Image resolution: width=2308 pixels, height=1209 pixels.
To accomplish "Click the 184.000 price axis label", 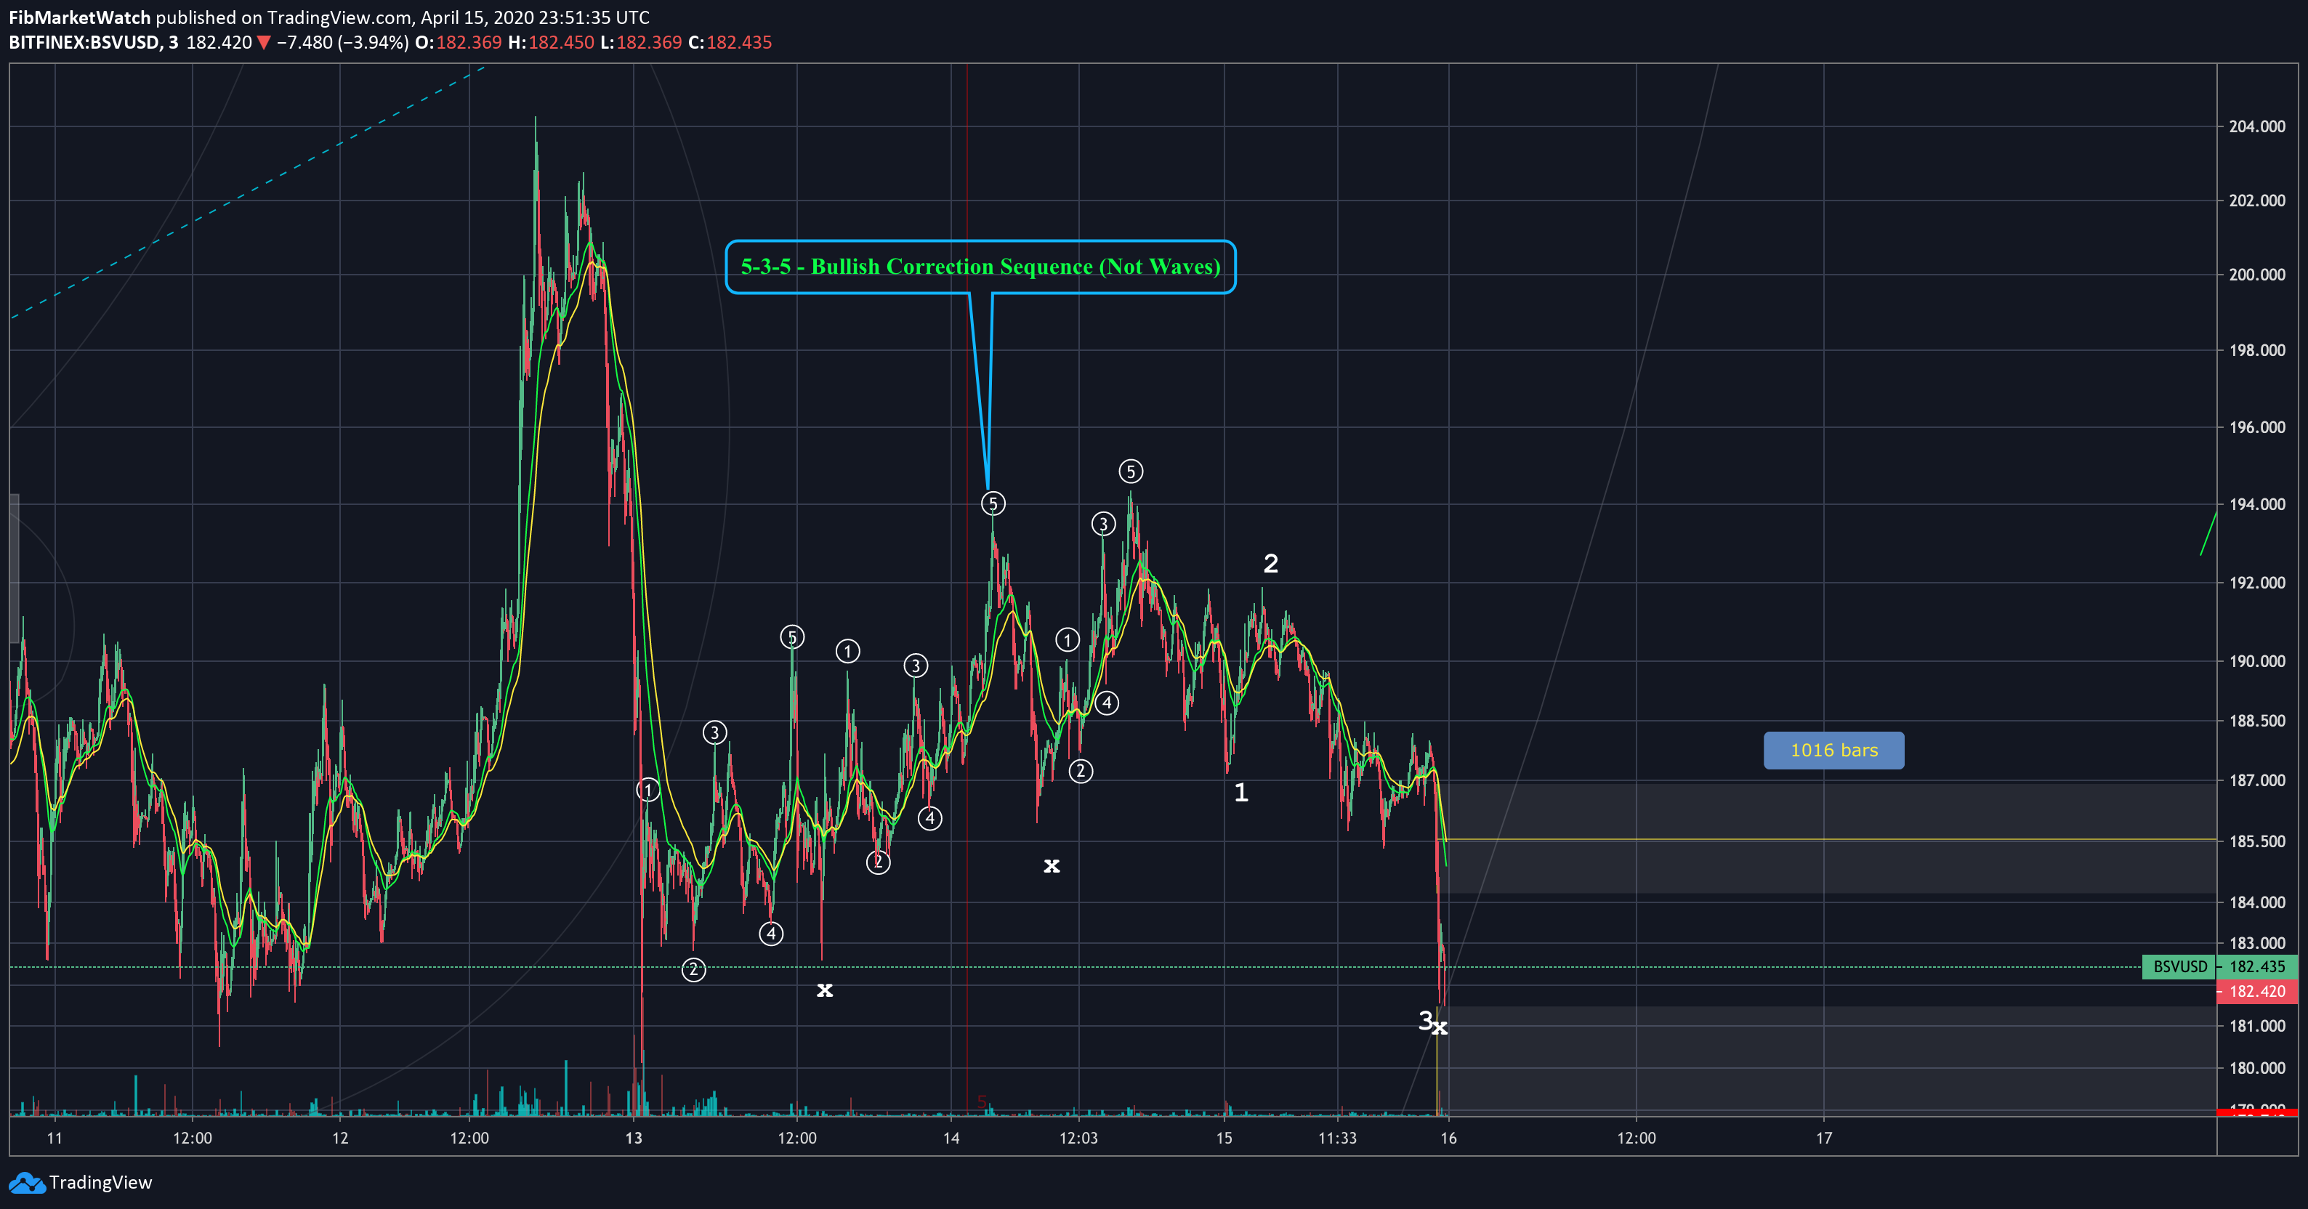I will [2256, 902].
